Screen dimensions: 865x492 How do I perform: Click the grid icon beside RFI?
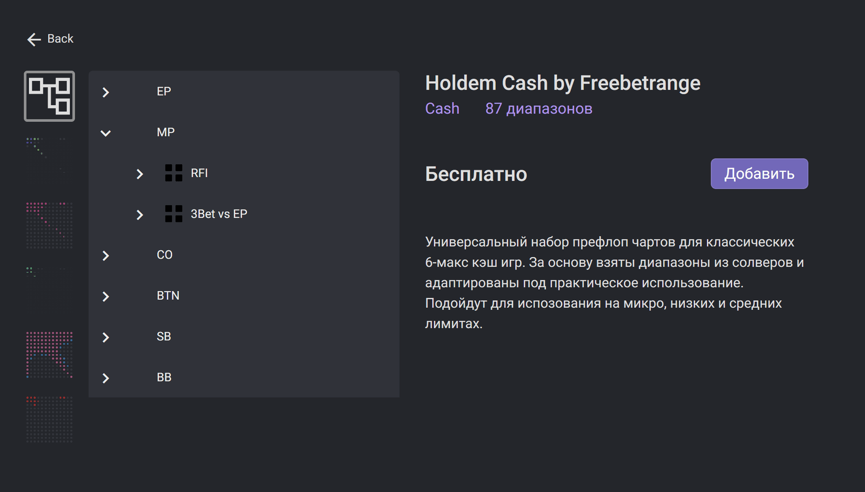pyautogui.click(x=174, y=173)
